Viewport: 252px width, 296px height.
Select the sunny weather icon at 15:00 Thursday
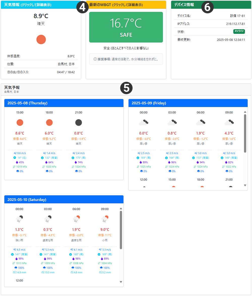[20, 123]
